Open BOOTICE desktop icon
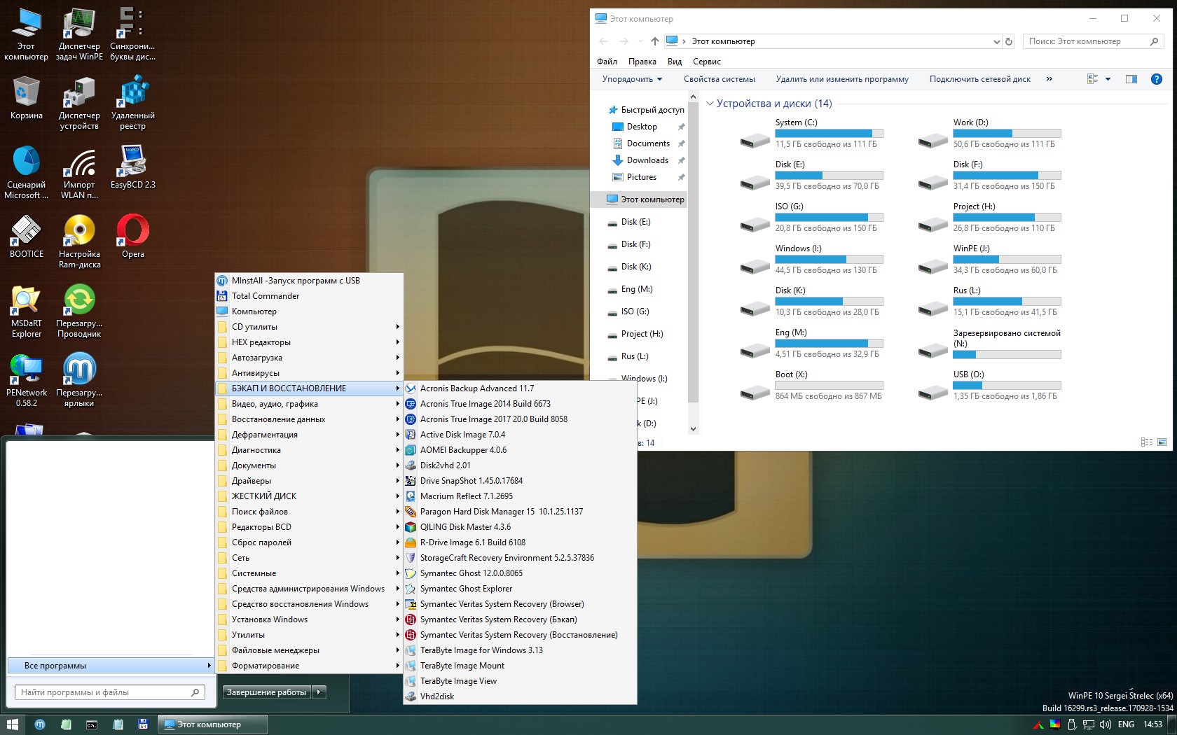1177x735 pixels. (27, 236)
